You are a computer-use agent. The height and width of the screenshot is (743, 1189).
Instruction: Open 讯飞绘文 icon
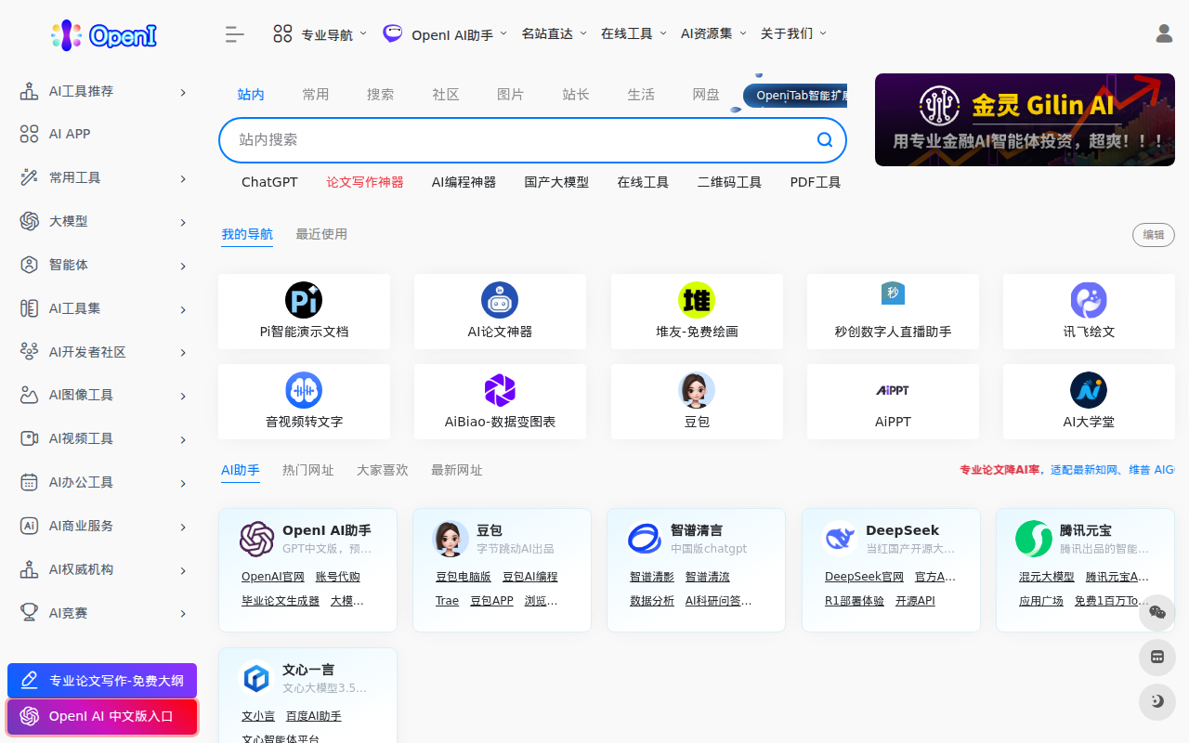(1089, 300)
